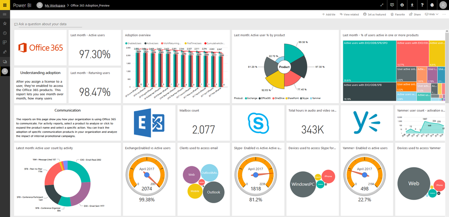The height and width of the screenshot is (217, 449).
Task: Click the feedback smiley icon
Action: point(432,5)
